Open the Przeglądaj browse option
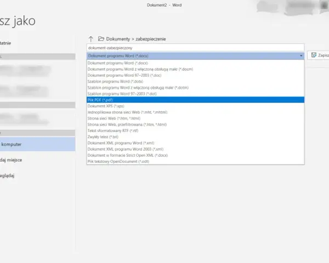The height and width of the screenshot is (263, 329). [7, 176]
